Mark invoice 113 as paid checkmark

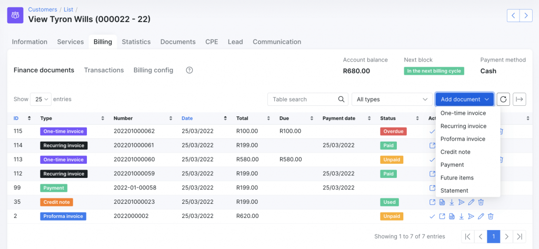coord(433,160)
